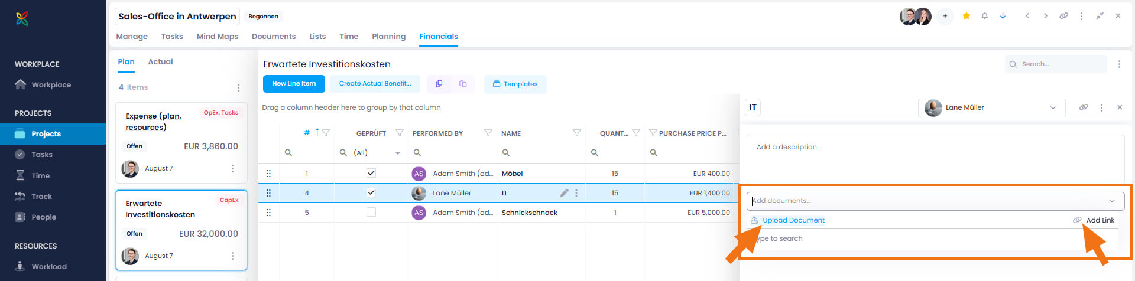Click the star favorite icon
Image resolution: width=1135 pixels, height=281 pixels.
(966, 16)
